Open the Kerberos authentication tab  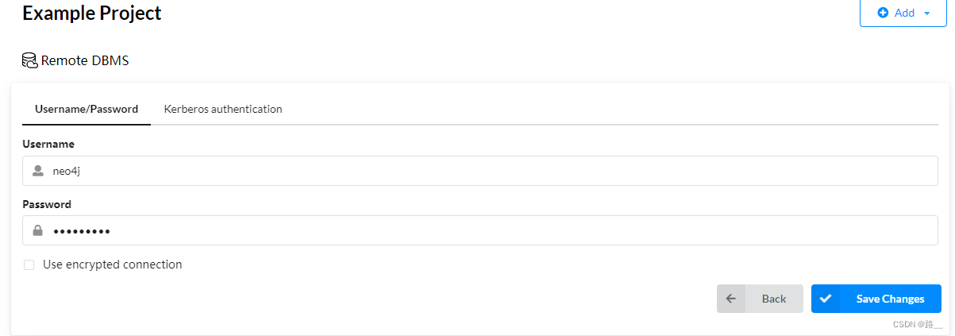tap(223, 110)
